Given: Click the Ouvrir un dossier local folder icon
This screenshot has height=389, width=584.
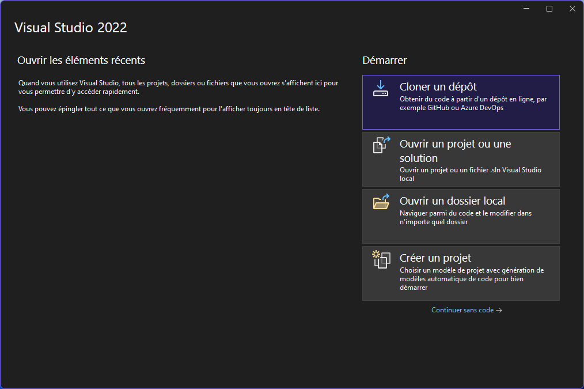Looking at the screenshot, I should [x=381, y=202].
